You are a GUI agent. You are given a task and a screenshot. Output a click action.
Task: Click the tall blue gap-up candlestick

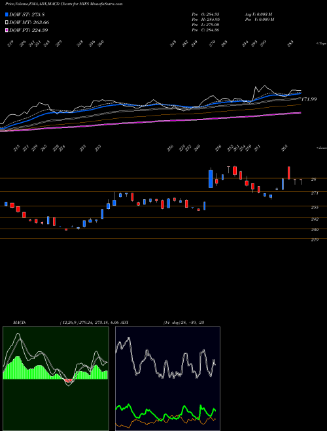click(211, 179)
